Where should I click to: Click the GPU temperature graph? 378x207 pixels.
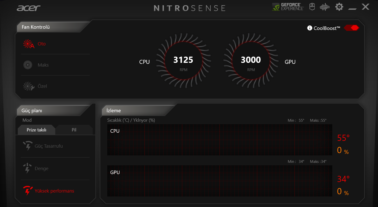[x=220, y=181]
